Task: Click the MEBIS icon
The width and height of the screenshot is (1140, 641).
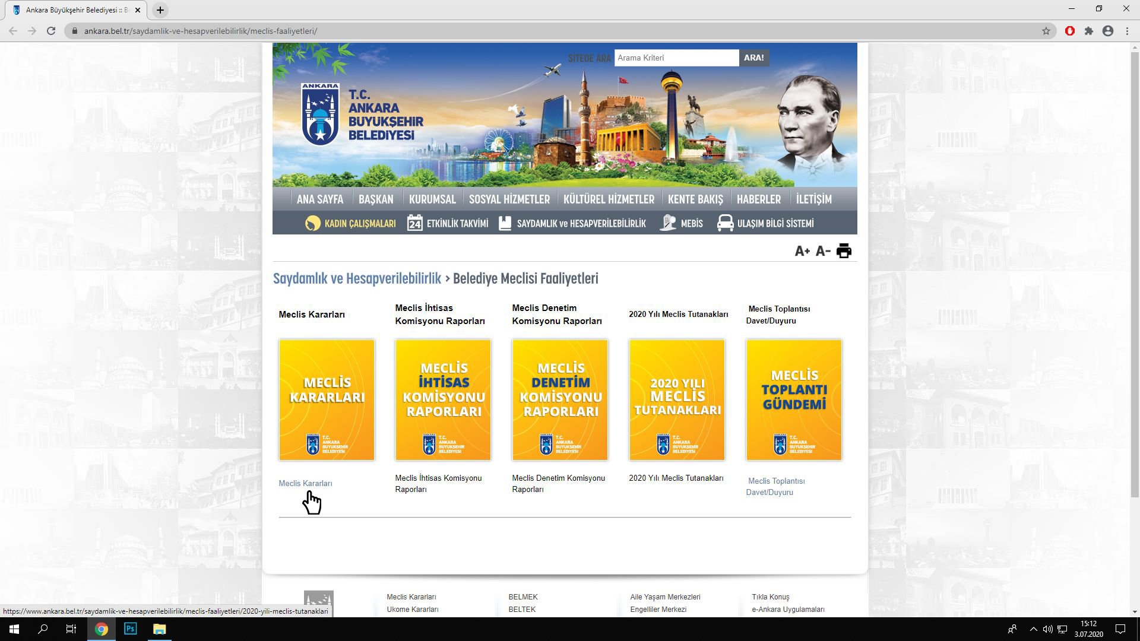Action: point(668,223)
